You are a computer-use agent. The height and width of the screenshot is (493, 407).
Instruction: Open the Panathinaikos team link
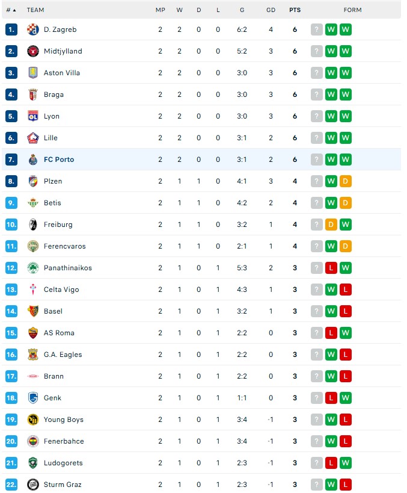click(68, 268)
